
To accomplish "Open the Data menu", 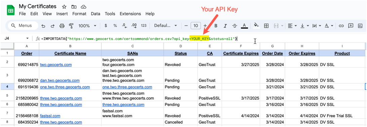I will (95, 14).
